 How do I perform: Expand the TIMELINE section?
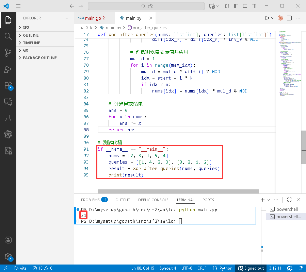coord(45,43)
